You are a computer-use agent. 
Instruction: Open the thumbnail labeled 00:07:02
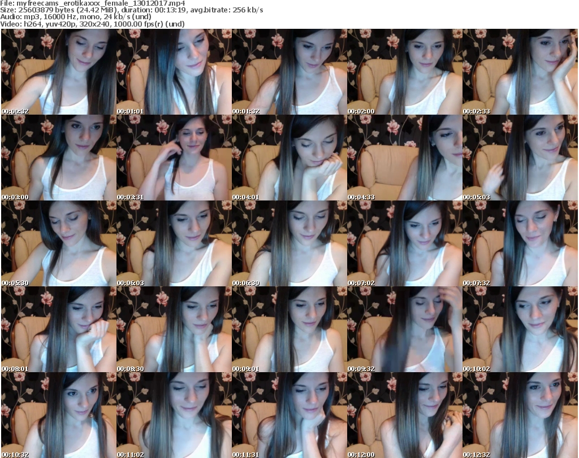pos(405,243)
